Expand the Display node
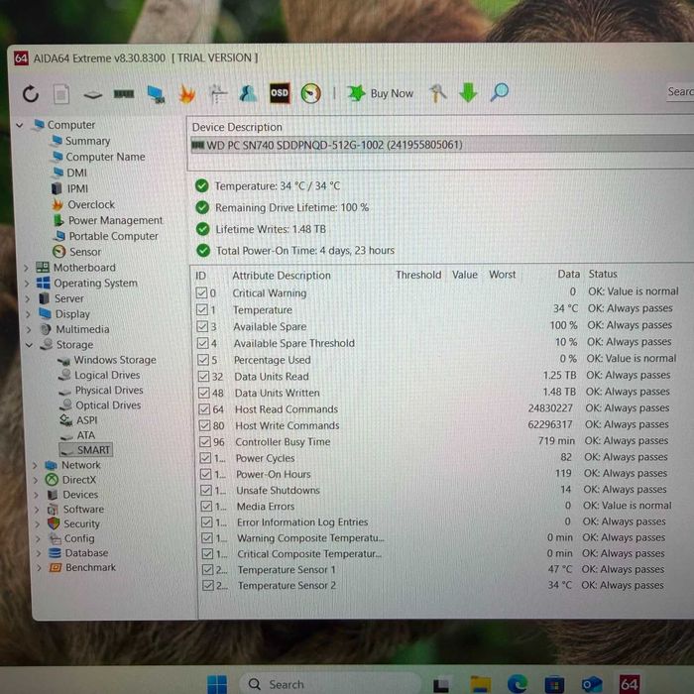This screenshot has height=694, width=694. (x=28, y=314)
